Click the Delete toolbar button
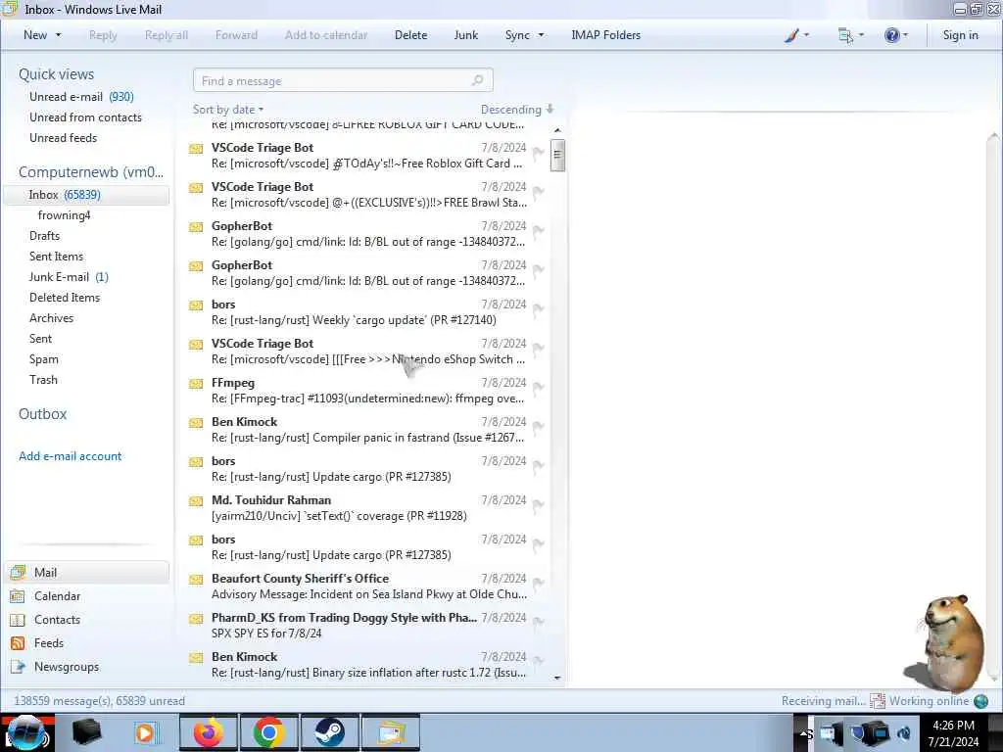This screenshot has width=1003, height=752. point(410,35)
